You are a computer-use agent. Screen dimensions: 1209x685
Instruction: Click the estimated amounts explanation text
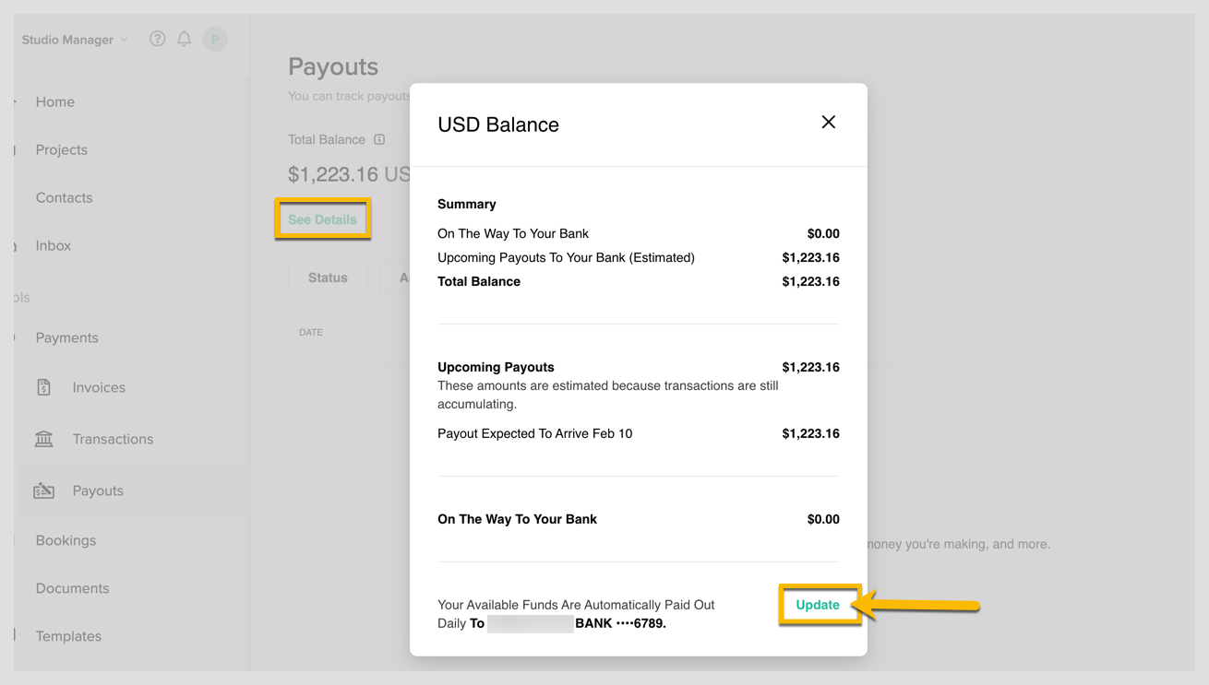(608, 395)
